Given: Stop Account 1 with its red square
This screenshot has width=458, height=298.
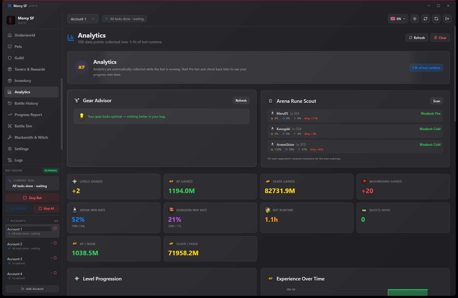Looking at the screenshot, I should [x=55, y=228].
